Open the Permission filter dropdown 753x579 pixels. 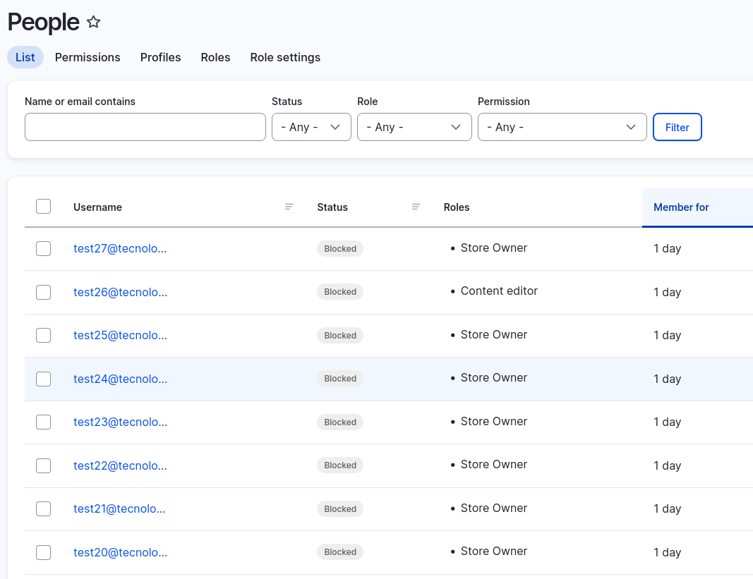pyautogui.click(x=562, y=127)
